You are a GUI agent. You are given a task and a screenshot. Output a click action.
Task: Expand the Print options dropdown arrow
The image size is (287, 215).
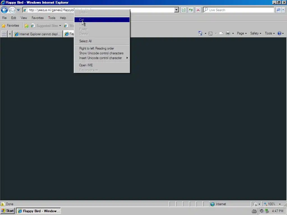[x=233, y=34]
